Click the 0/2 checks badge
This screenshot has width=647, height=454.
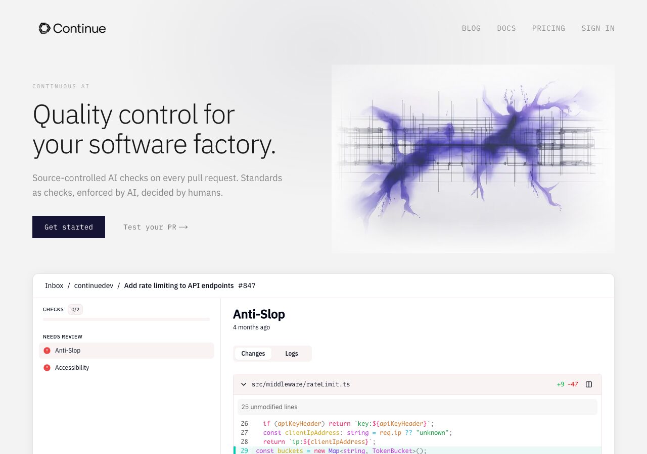[75, 310]
